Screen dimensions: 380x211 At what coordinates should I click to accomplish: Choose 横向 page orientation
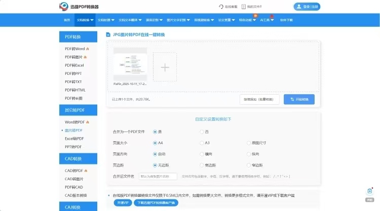[x=202, y=154]
